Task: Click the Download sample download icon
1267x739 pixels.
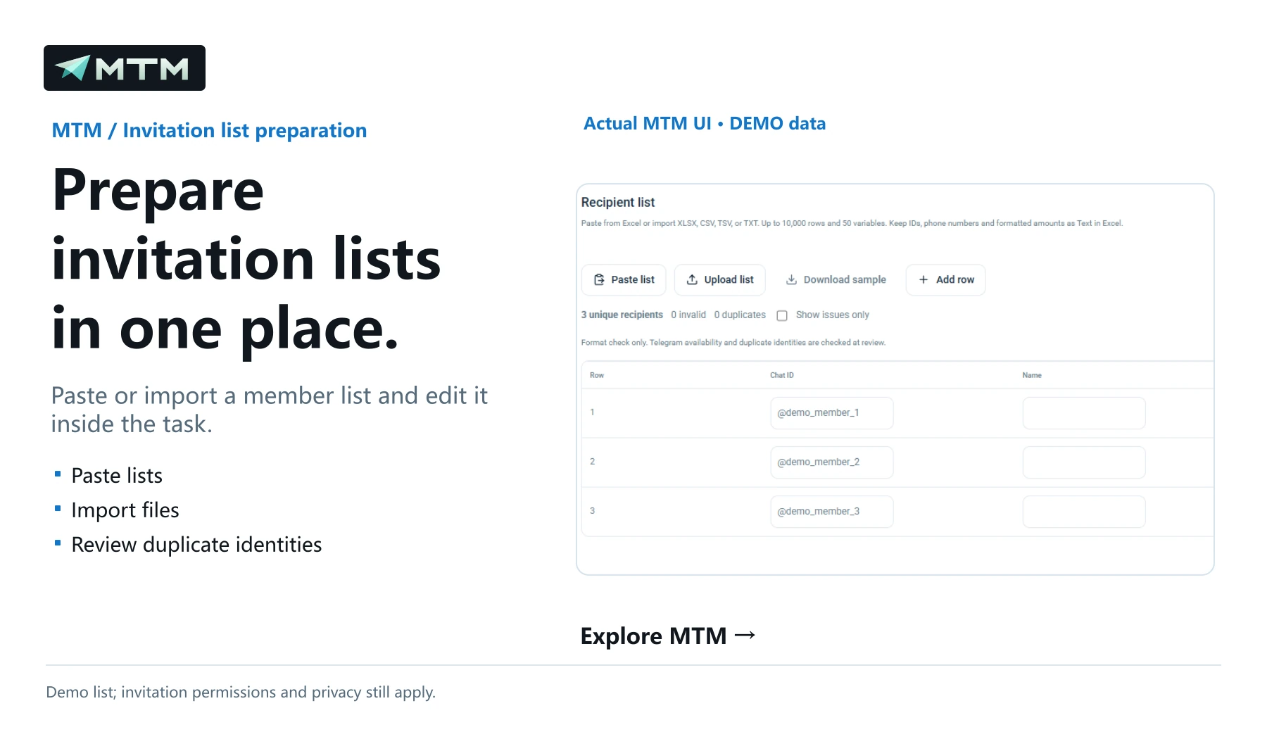Action: pyautogui.click(x=791, y=279)
